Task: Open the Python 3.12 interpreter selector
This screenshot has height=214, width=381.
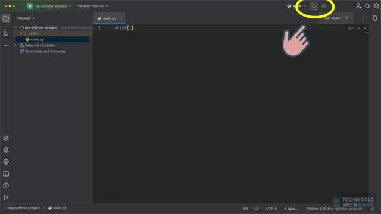Action: click(x=334, y=209)
